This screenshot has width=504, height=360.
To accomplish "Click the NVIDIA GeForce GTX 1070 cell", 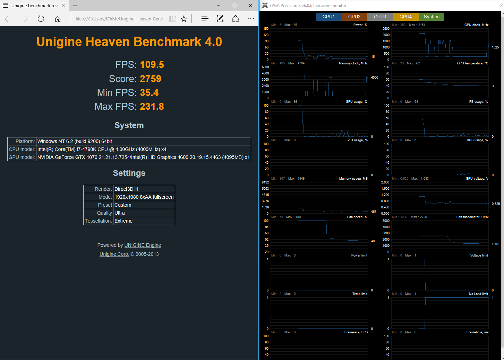I will pyautogui.click(x=144, y=157).
